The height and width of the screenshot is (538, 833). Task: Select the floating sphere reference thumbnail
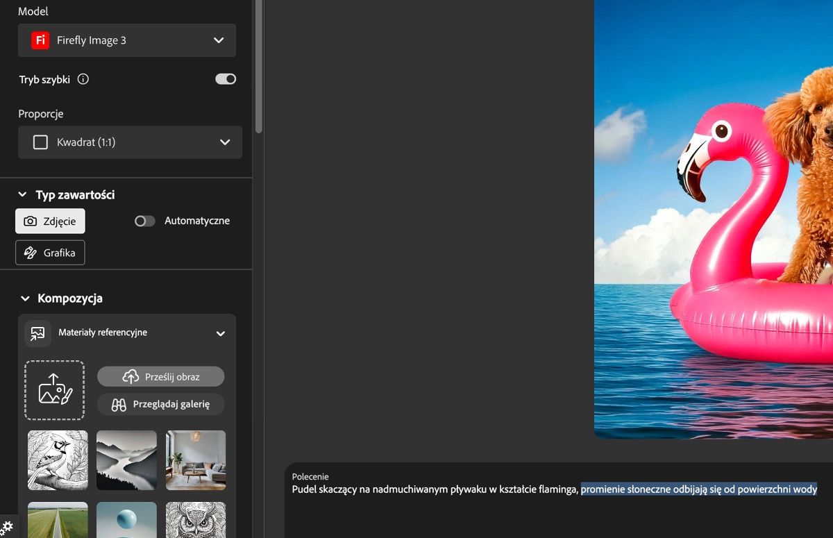pyautogui.click(x=126, y=520)
